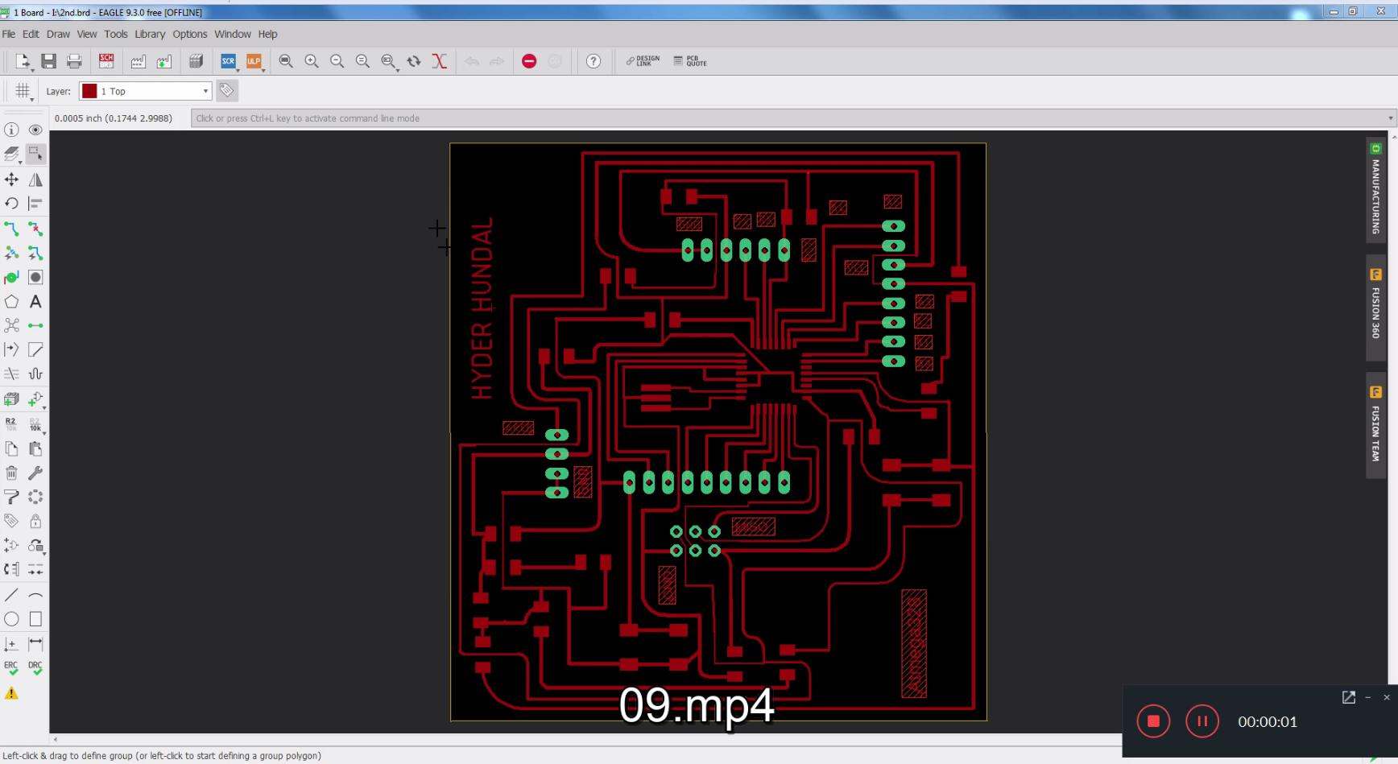Select the Group selection tool
1398x764 pixels.
pyautogui.click(x=35, y=154)
